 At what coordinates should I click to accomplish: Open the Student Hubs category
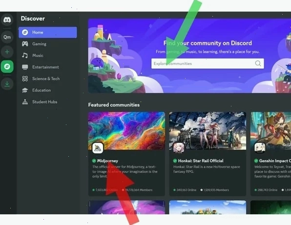[48, 102]
